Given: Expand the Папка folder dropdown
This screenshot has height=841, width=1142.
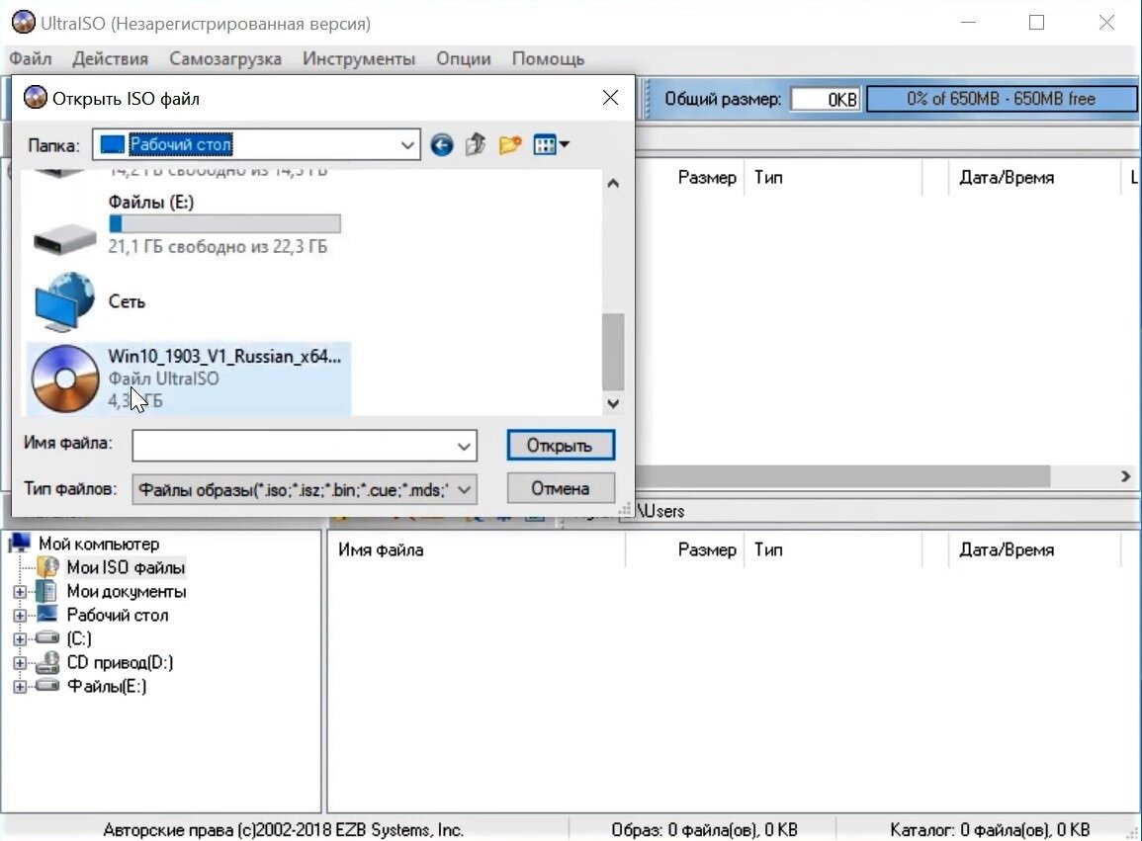Looking at the screenshot, I should point(407,145).
